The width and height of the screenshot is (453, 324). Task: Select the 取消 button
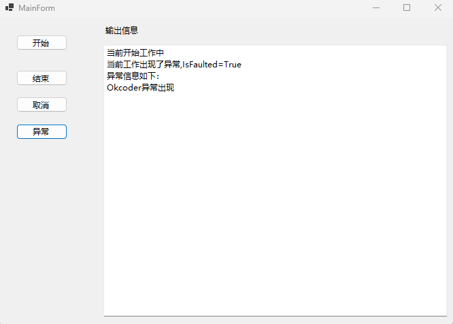pyautogui.click(x=41, y=105)
